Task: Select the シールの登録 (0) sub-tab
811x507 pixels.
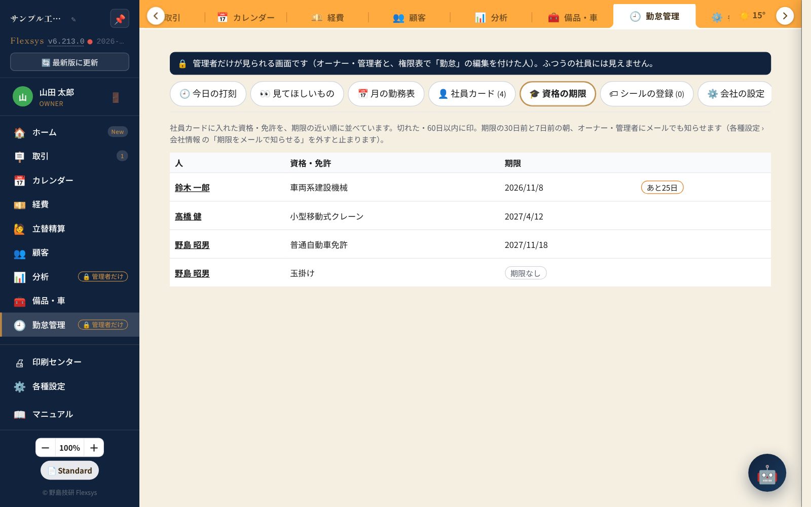Action: tap(647, 94)
